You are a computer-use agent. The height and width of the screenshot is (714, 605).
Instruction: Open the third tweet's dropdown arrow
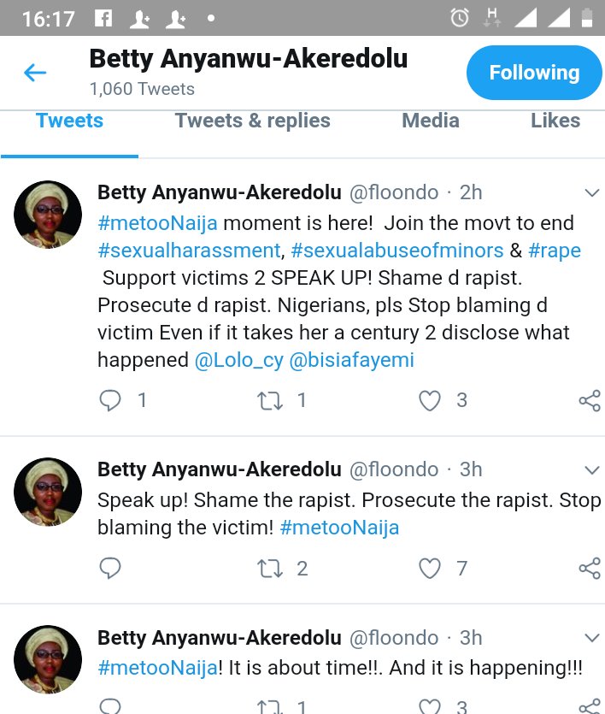(x=591, y=638)
